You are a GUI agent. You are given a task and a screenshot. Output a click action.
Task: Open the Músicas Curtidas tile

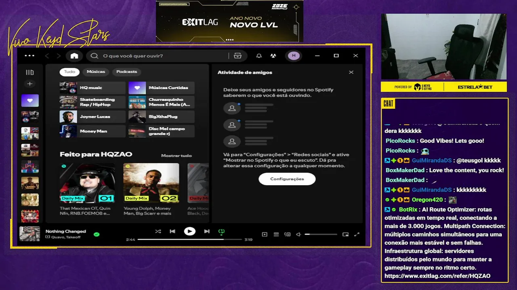coord(162,88)
